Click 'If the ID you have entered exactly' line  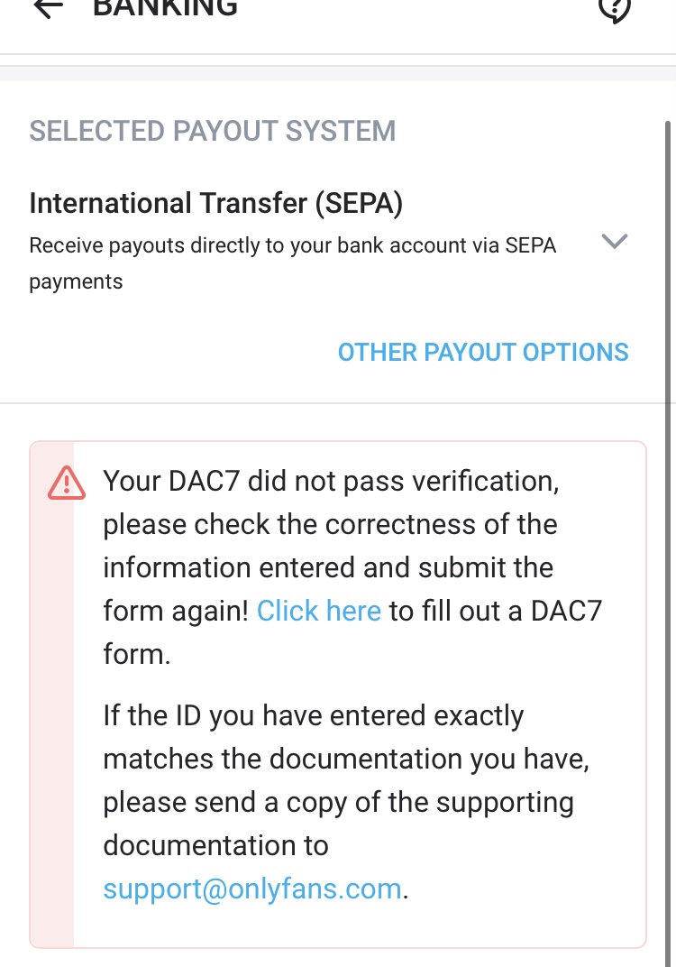coord(314,715)
